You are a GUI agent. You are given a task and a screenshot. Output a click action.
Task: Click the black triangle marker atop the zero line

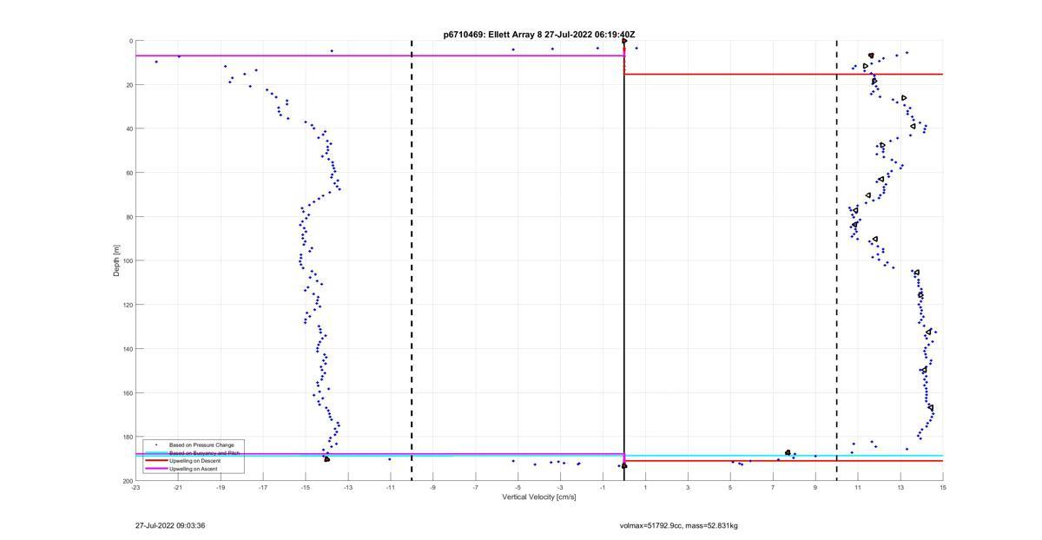click(624, 41)
